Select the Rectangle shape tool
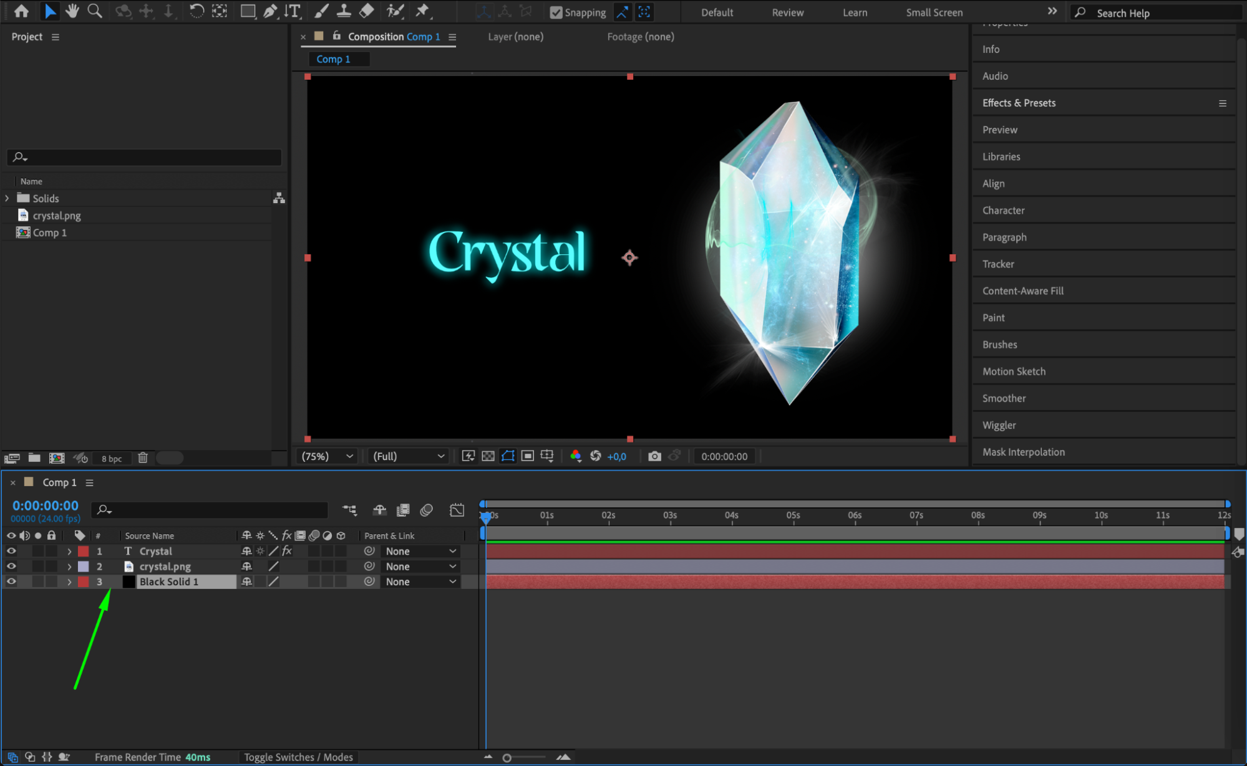 click(x=248, y=11)
